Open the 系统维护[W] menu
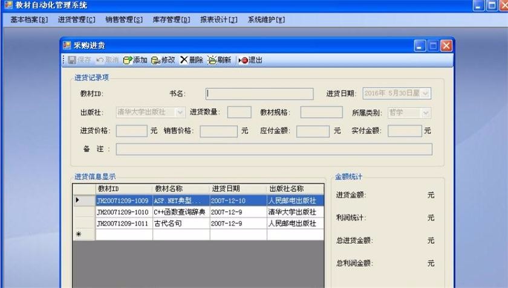This screenshot has width=508, height=288. click(266, 20)
